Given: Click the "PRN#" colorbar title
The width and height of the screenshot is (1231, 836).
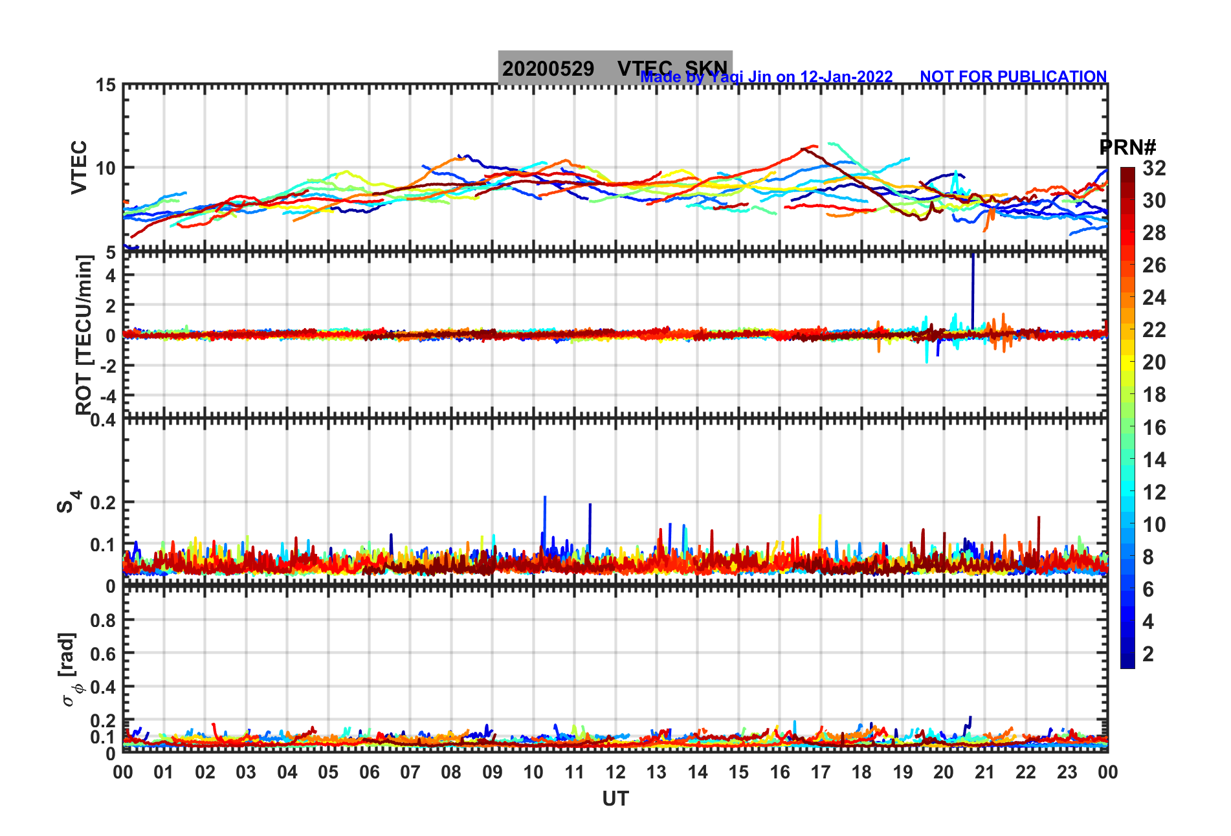Looking at the screenshot, I should coord(1127,148).
